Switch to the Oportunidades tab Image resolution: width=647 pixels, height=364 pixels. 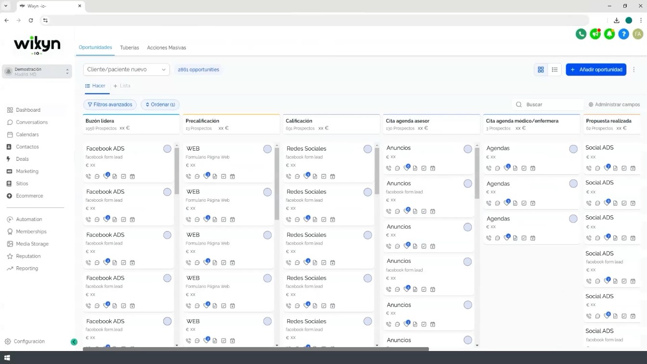pyautogui.click(x=95, y=48)
